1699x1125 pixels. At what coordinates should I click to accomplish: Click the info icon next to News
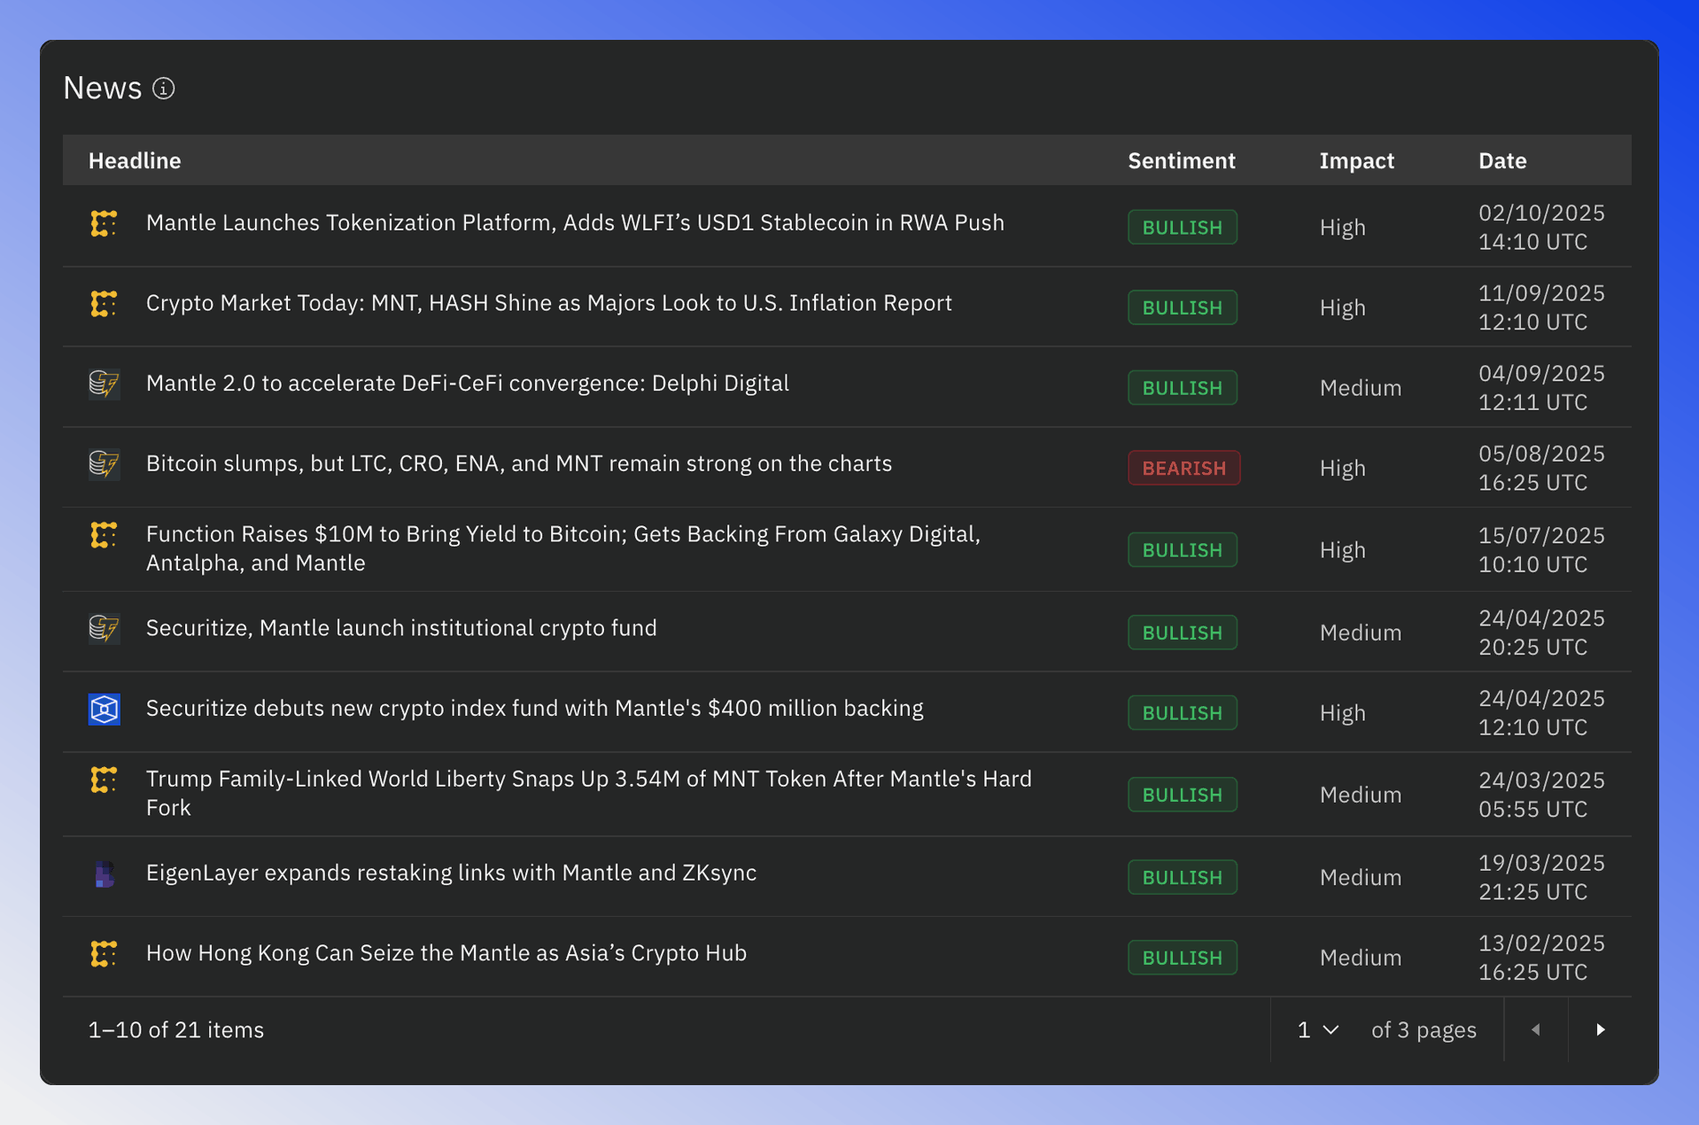point(163,89)
